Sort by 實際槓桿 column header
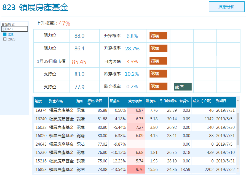The width and height of the screenshot is (246, 177). click(136, 102)
